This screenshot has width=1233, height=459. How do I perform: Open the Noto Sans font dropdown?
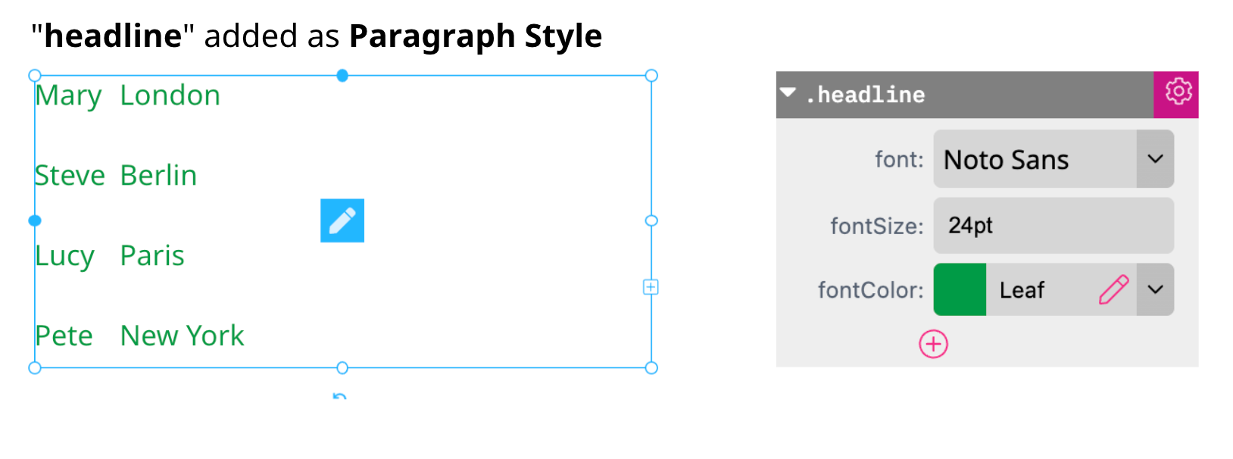1156,159
